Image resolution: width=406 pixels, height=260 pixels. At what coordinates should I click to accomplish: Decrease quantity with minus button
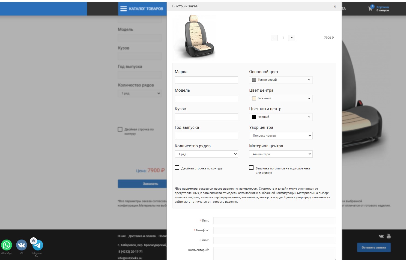274,38
